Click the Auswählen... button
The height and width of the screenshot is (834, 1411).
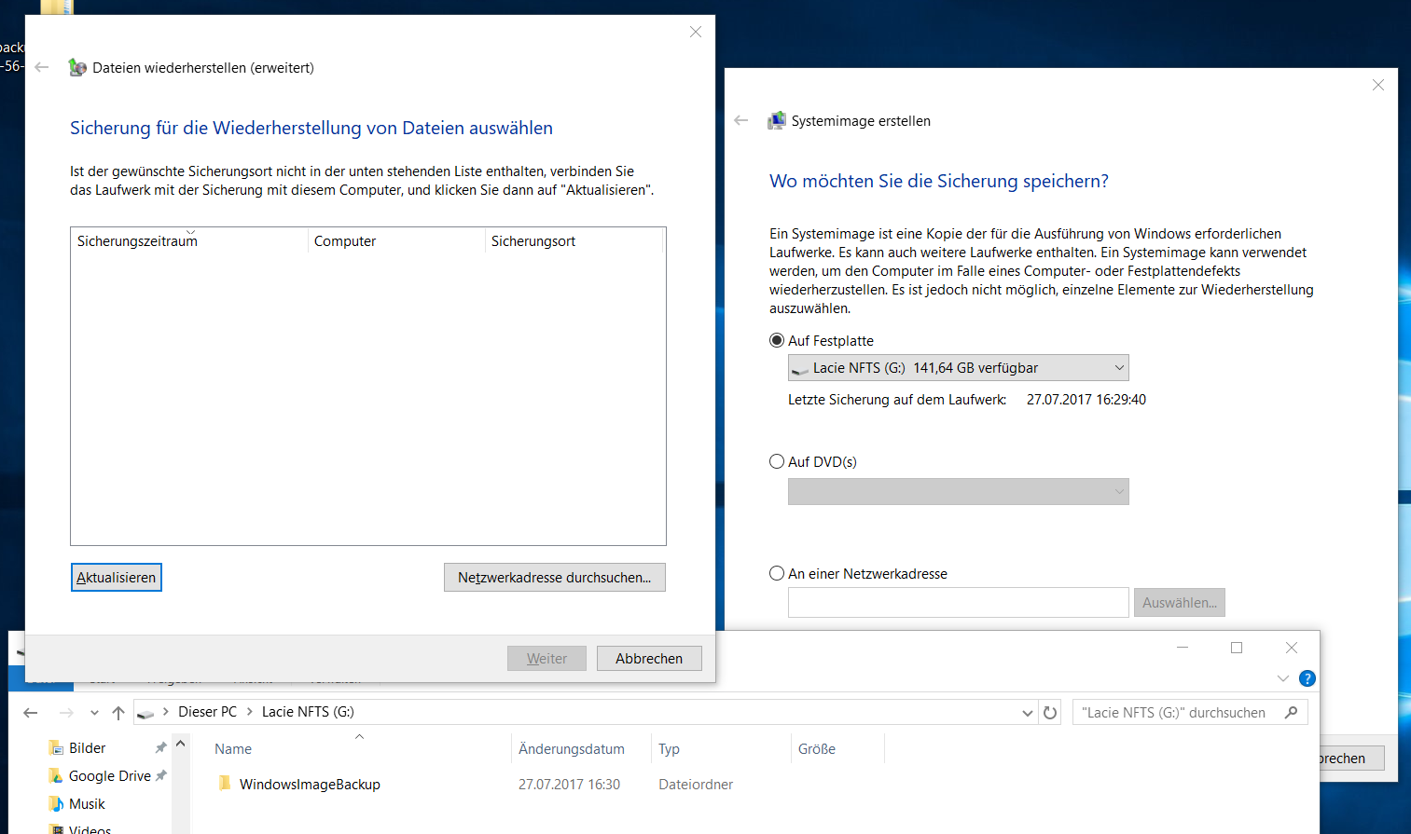point(1180,602)
